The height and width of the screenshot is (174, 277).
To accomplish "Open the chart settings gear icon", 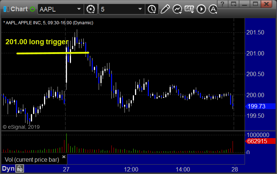I will pos(91,9).
